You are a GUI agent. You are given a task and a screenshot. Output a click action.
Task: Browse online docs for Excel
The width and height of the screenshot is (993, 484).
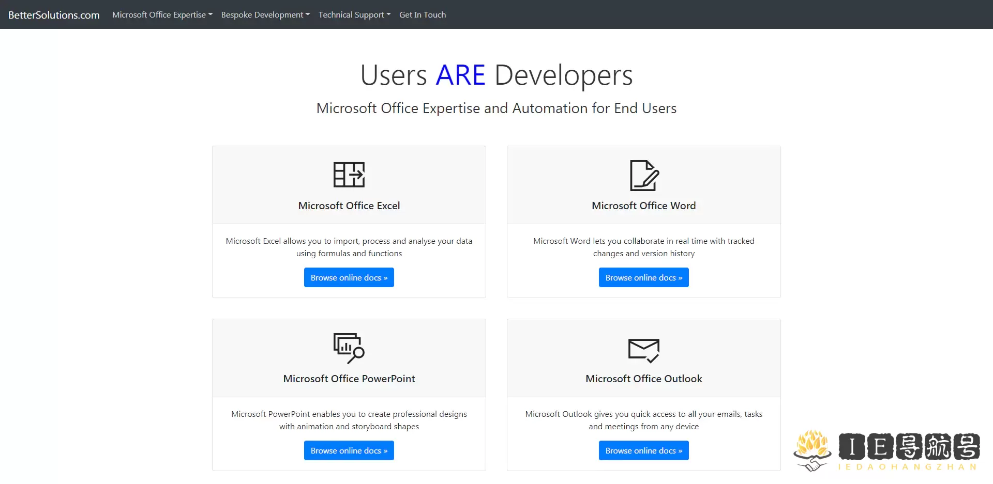coord(349,277)
